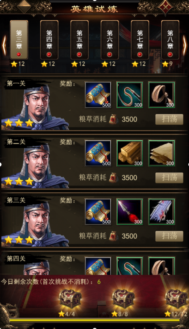The width and height of the screenshot is (189, 329).
Task: Select the whip reward icon in 第一关
Action: click(x=130, y=95)
